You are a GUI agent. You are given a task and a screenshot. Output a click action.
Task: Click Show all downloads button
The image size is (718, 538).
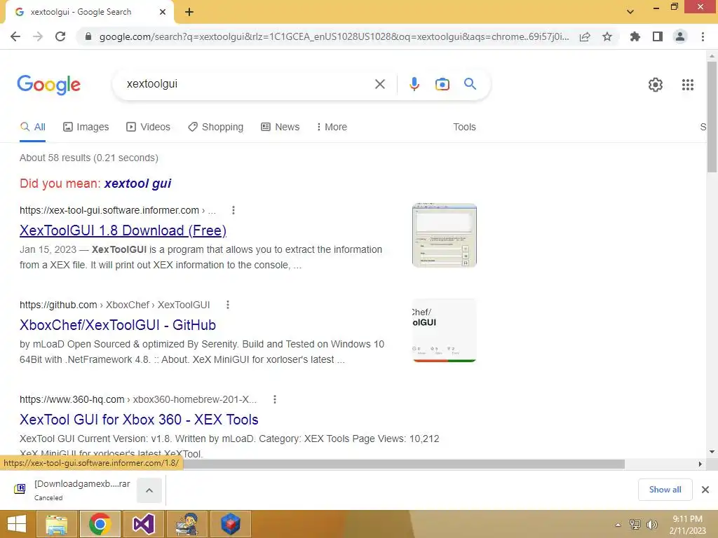(665, 490)
